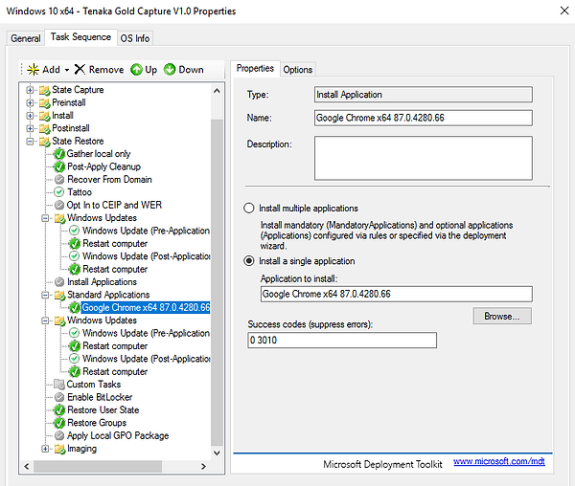Click the Apply Local GPO Package icon

pos(59,436)
